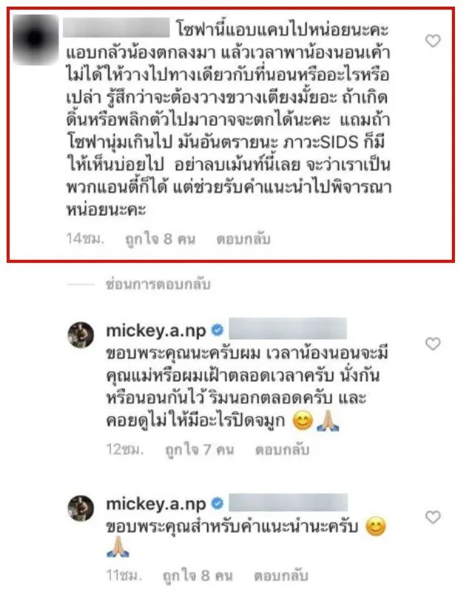The width and height of the screenshot is (466, 613).
Task: Open the blurred top commenter profile picture
Action: point(36,39)
